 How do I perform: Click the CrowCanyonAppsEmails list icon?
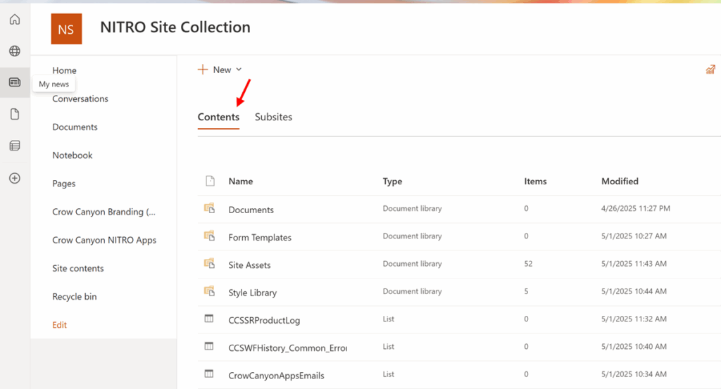[208, 374]
